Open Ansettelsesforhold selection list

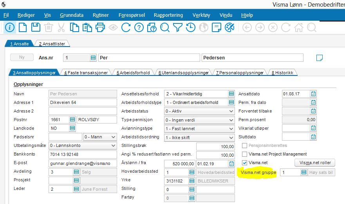click(231, 94)
